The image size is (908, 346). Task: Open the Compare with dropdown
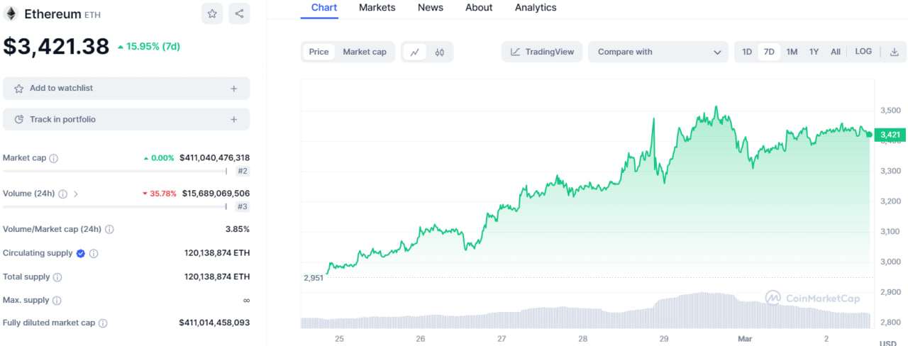pyautogui.click(x=658, y=52)
